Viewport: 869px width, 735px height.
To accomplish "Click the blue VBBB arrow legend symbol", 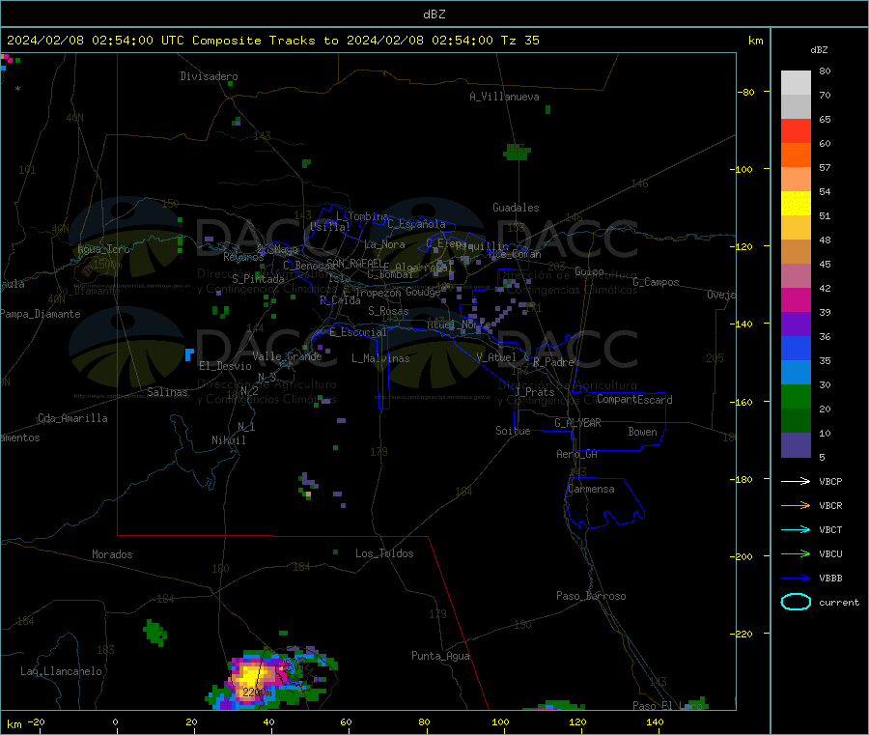I will click(x=796, y=578).
